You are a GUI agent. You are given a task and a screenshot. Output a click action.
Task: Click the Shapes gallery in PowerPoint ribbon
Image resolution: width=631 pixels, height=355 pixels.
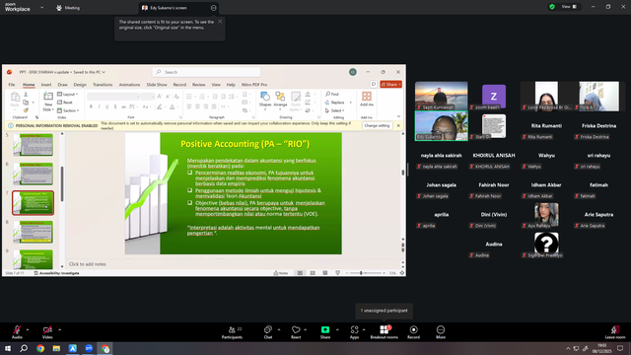[265, 101]
